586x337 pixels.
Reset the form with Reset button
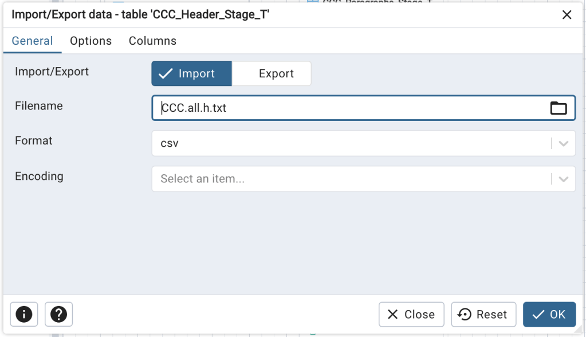coord(483,314)
